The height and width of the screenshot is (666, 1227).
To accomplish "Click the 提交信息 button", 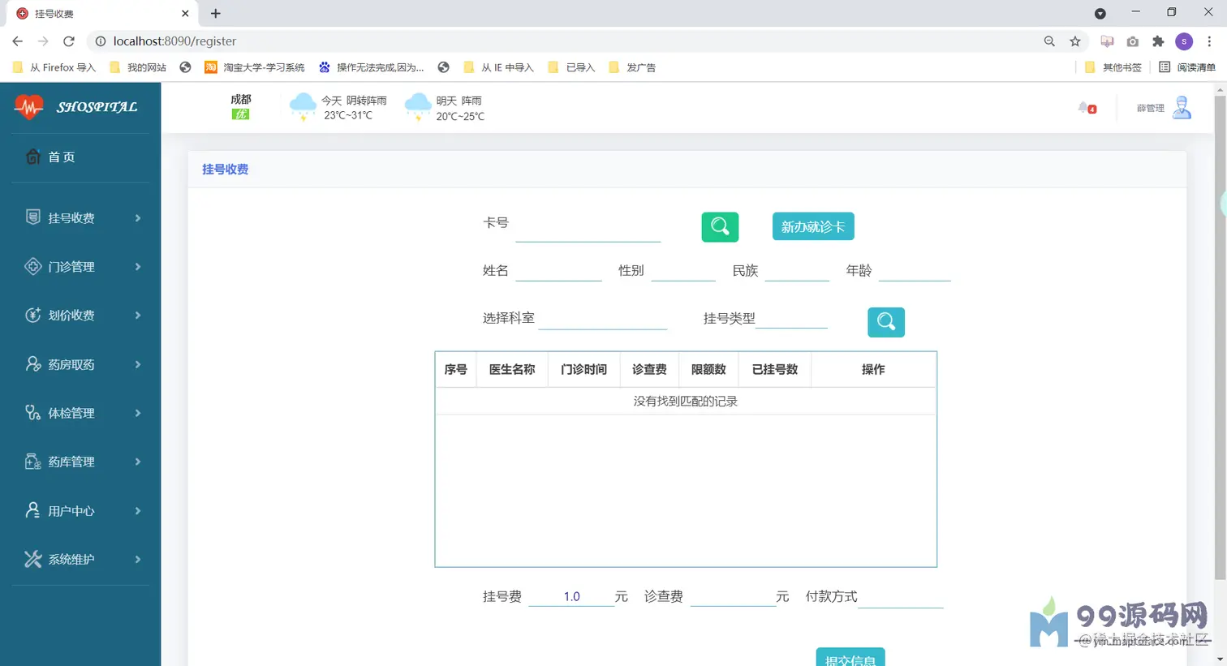I will click(x=850, y=657).
